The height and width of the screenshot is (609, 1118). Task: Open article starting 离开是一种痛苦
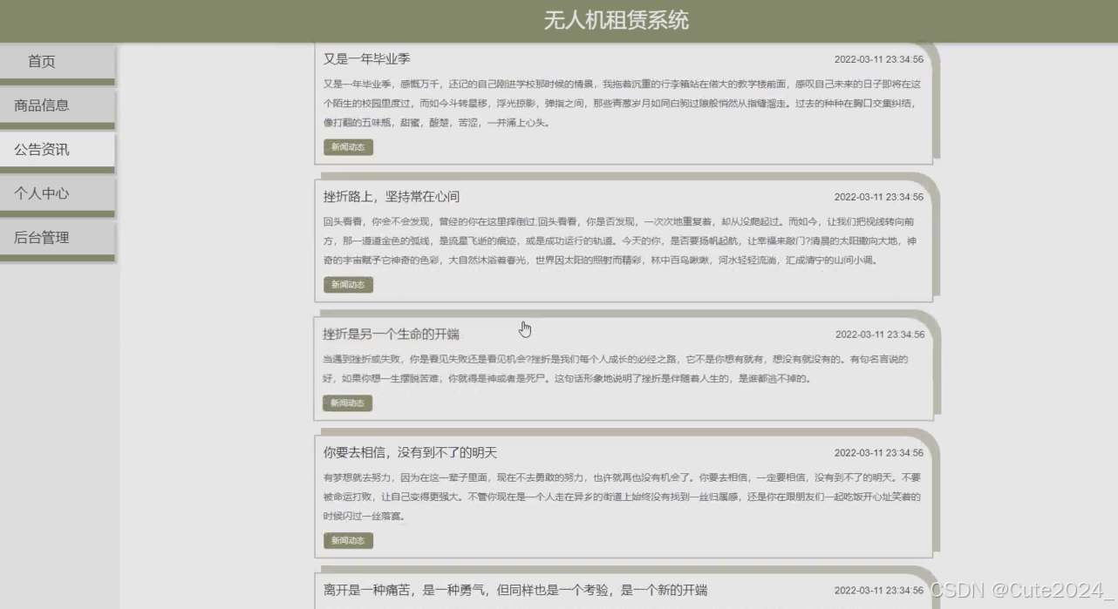coord(515,591)
